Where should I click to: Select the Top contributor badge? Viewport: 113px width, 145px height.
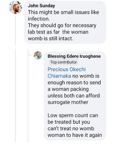tap(63, 62)
